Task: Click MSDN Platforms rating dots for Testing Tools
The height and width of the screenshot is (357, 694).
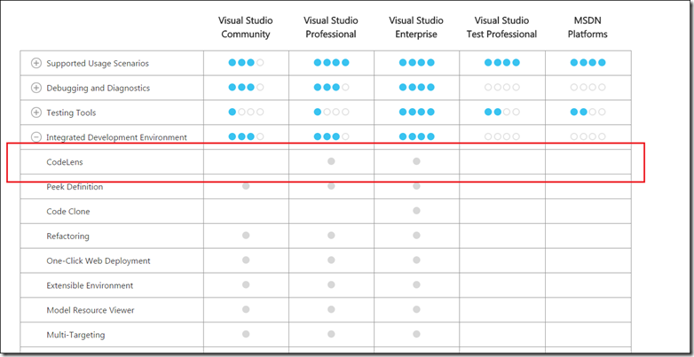Action: [588, 113]
